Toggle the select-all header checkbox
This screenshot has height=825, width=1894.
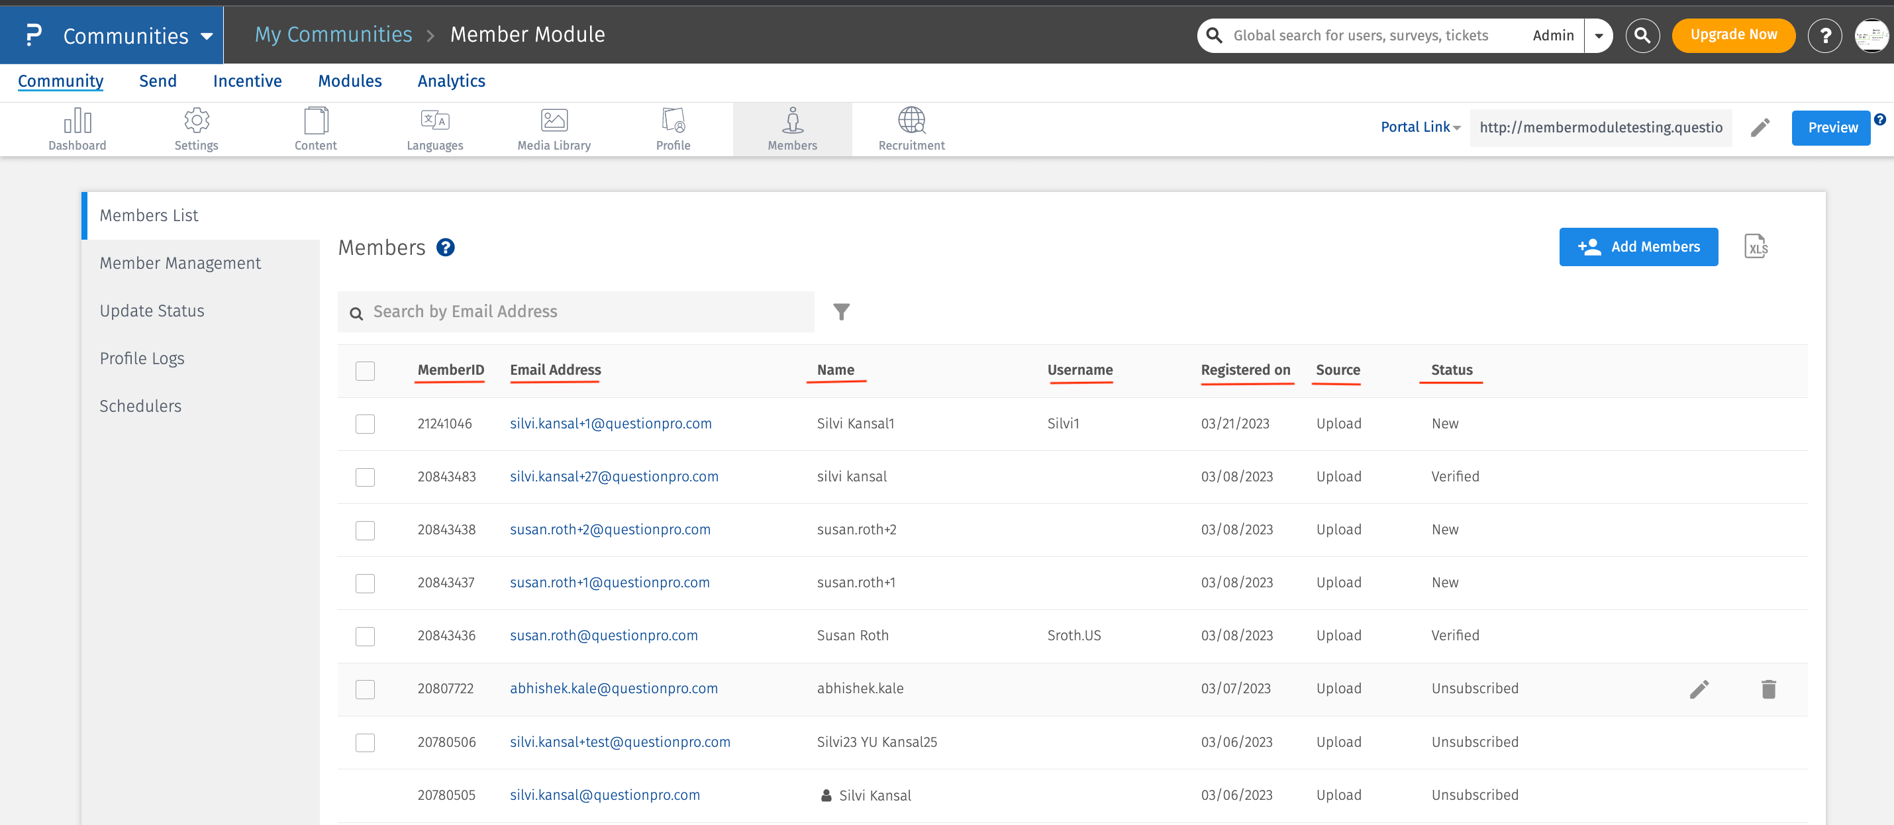pyautogui.click(x=365, y=371)
